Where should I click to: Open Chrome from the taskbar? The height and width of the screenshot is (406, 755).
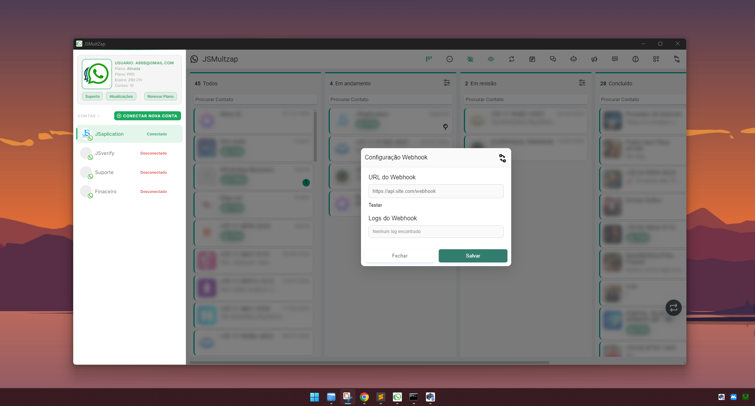point(364,397)
